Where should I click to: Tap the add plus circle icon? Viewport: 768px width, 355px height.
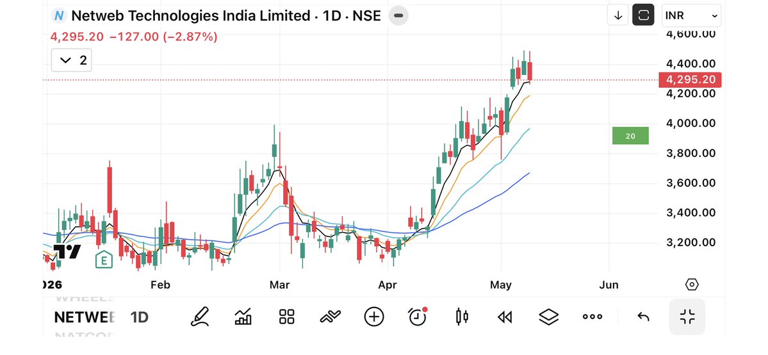(x=373, y=317)
